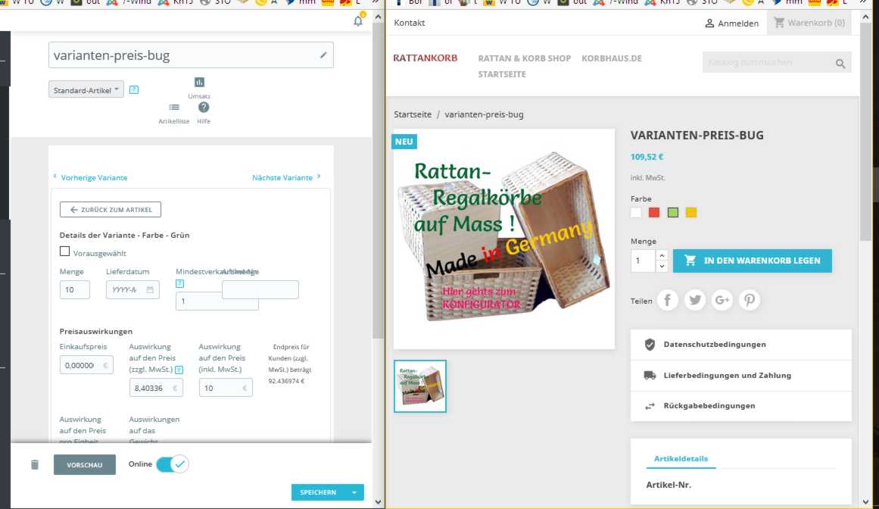879x509 pixels.
Task: Select the white Farbe swatch
Action: 636,212
